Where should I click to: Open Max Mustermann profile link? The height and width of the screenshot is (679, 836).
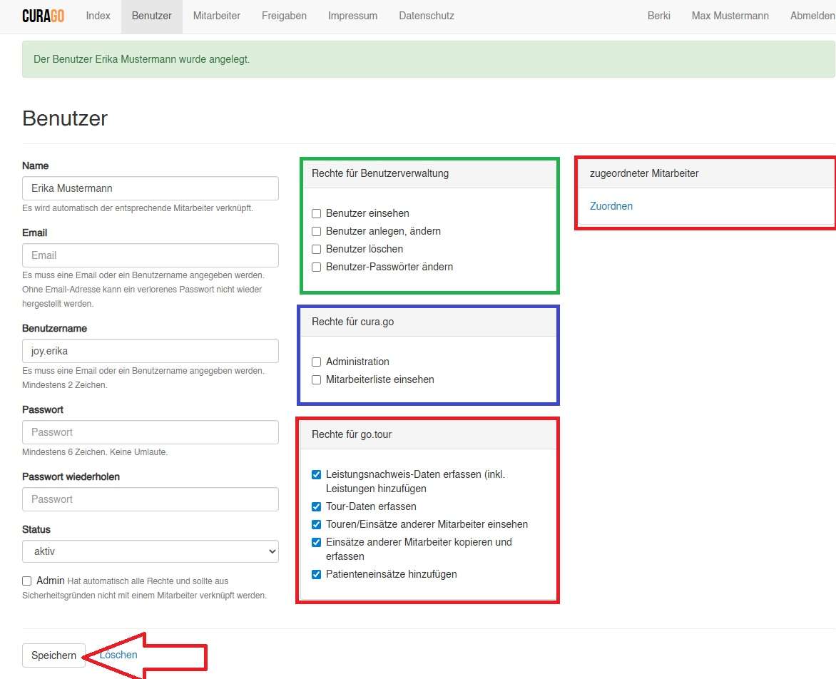(x=730, y=16)
